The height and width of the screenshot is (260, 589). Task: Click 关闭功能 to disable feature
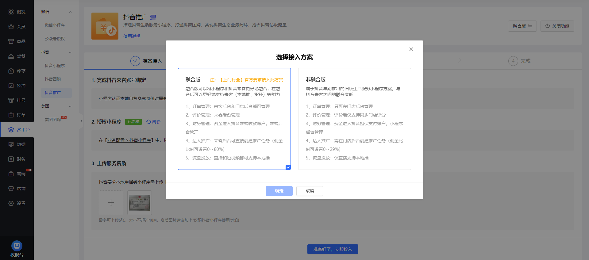pos(557,26)
